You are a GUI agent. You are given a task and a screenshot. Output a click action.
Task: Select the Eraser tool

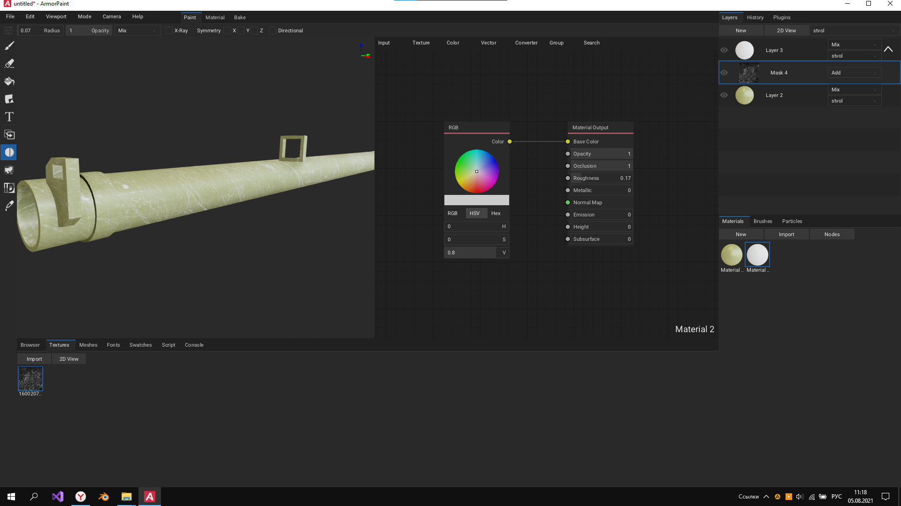pos(9,63)
